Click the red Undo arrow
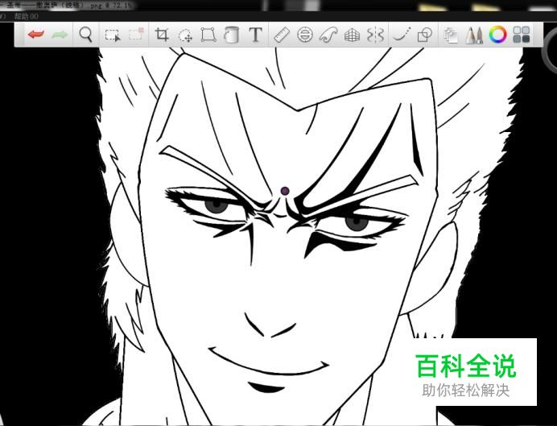 [x=36, y=35]
